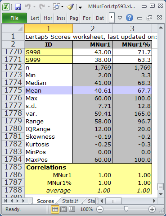Open the Lertap ribbon tab

pos(35,18)
